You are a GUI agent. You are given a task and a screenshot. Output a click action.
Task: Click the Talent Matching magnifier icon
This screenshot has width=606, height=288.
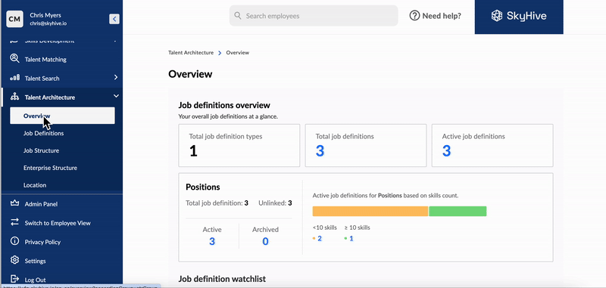14,59
